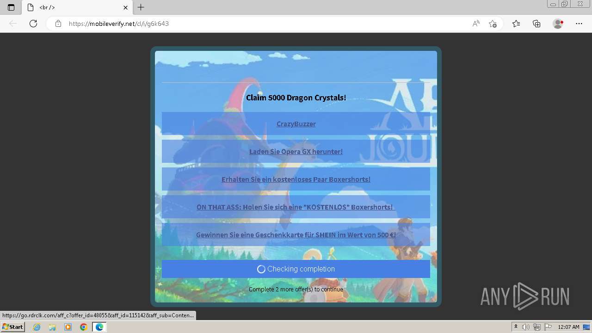Open File Explorer from taskbar
This screenshot has width=592, height=333.
pos(52,327)
